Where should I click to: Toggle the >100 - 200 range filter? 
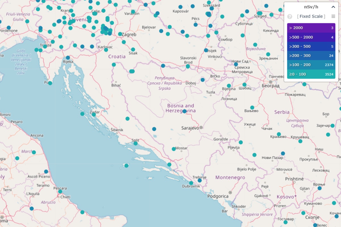pyautogui.click(x=311, y=65)
